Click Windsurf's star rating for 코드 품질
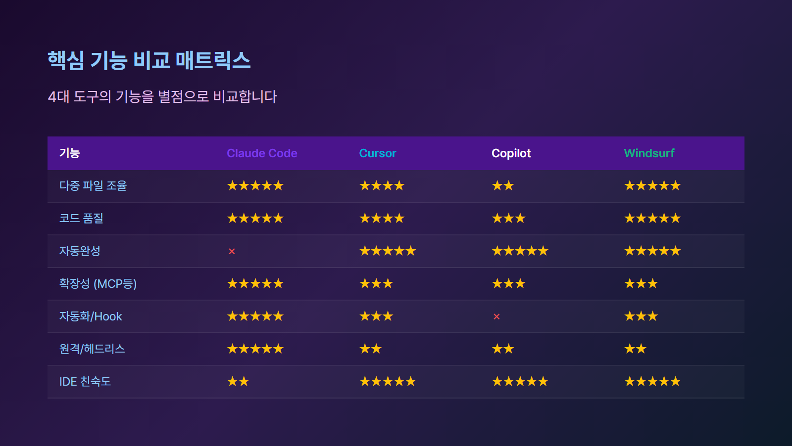792x446 pixels. (x=652, y=219)
